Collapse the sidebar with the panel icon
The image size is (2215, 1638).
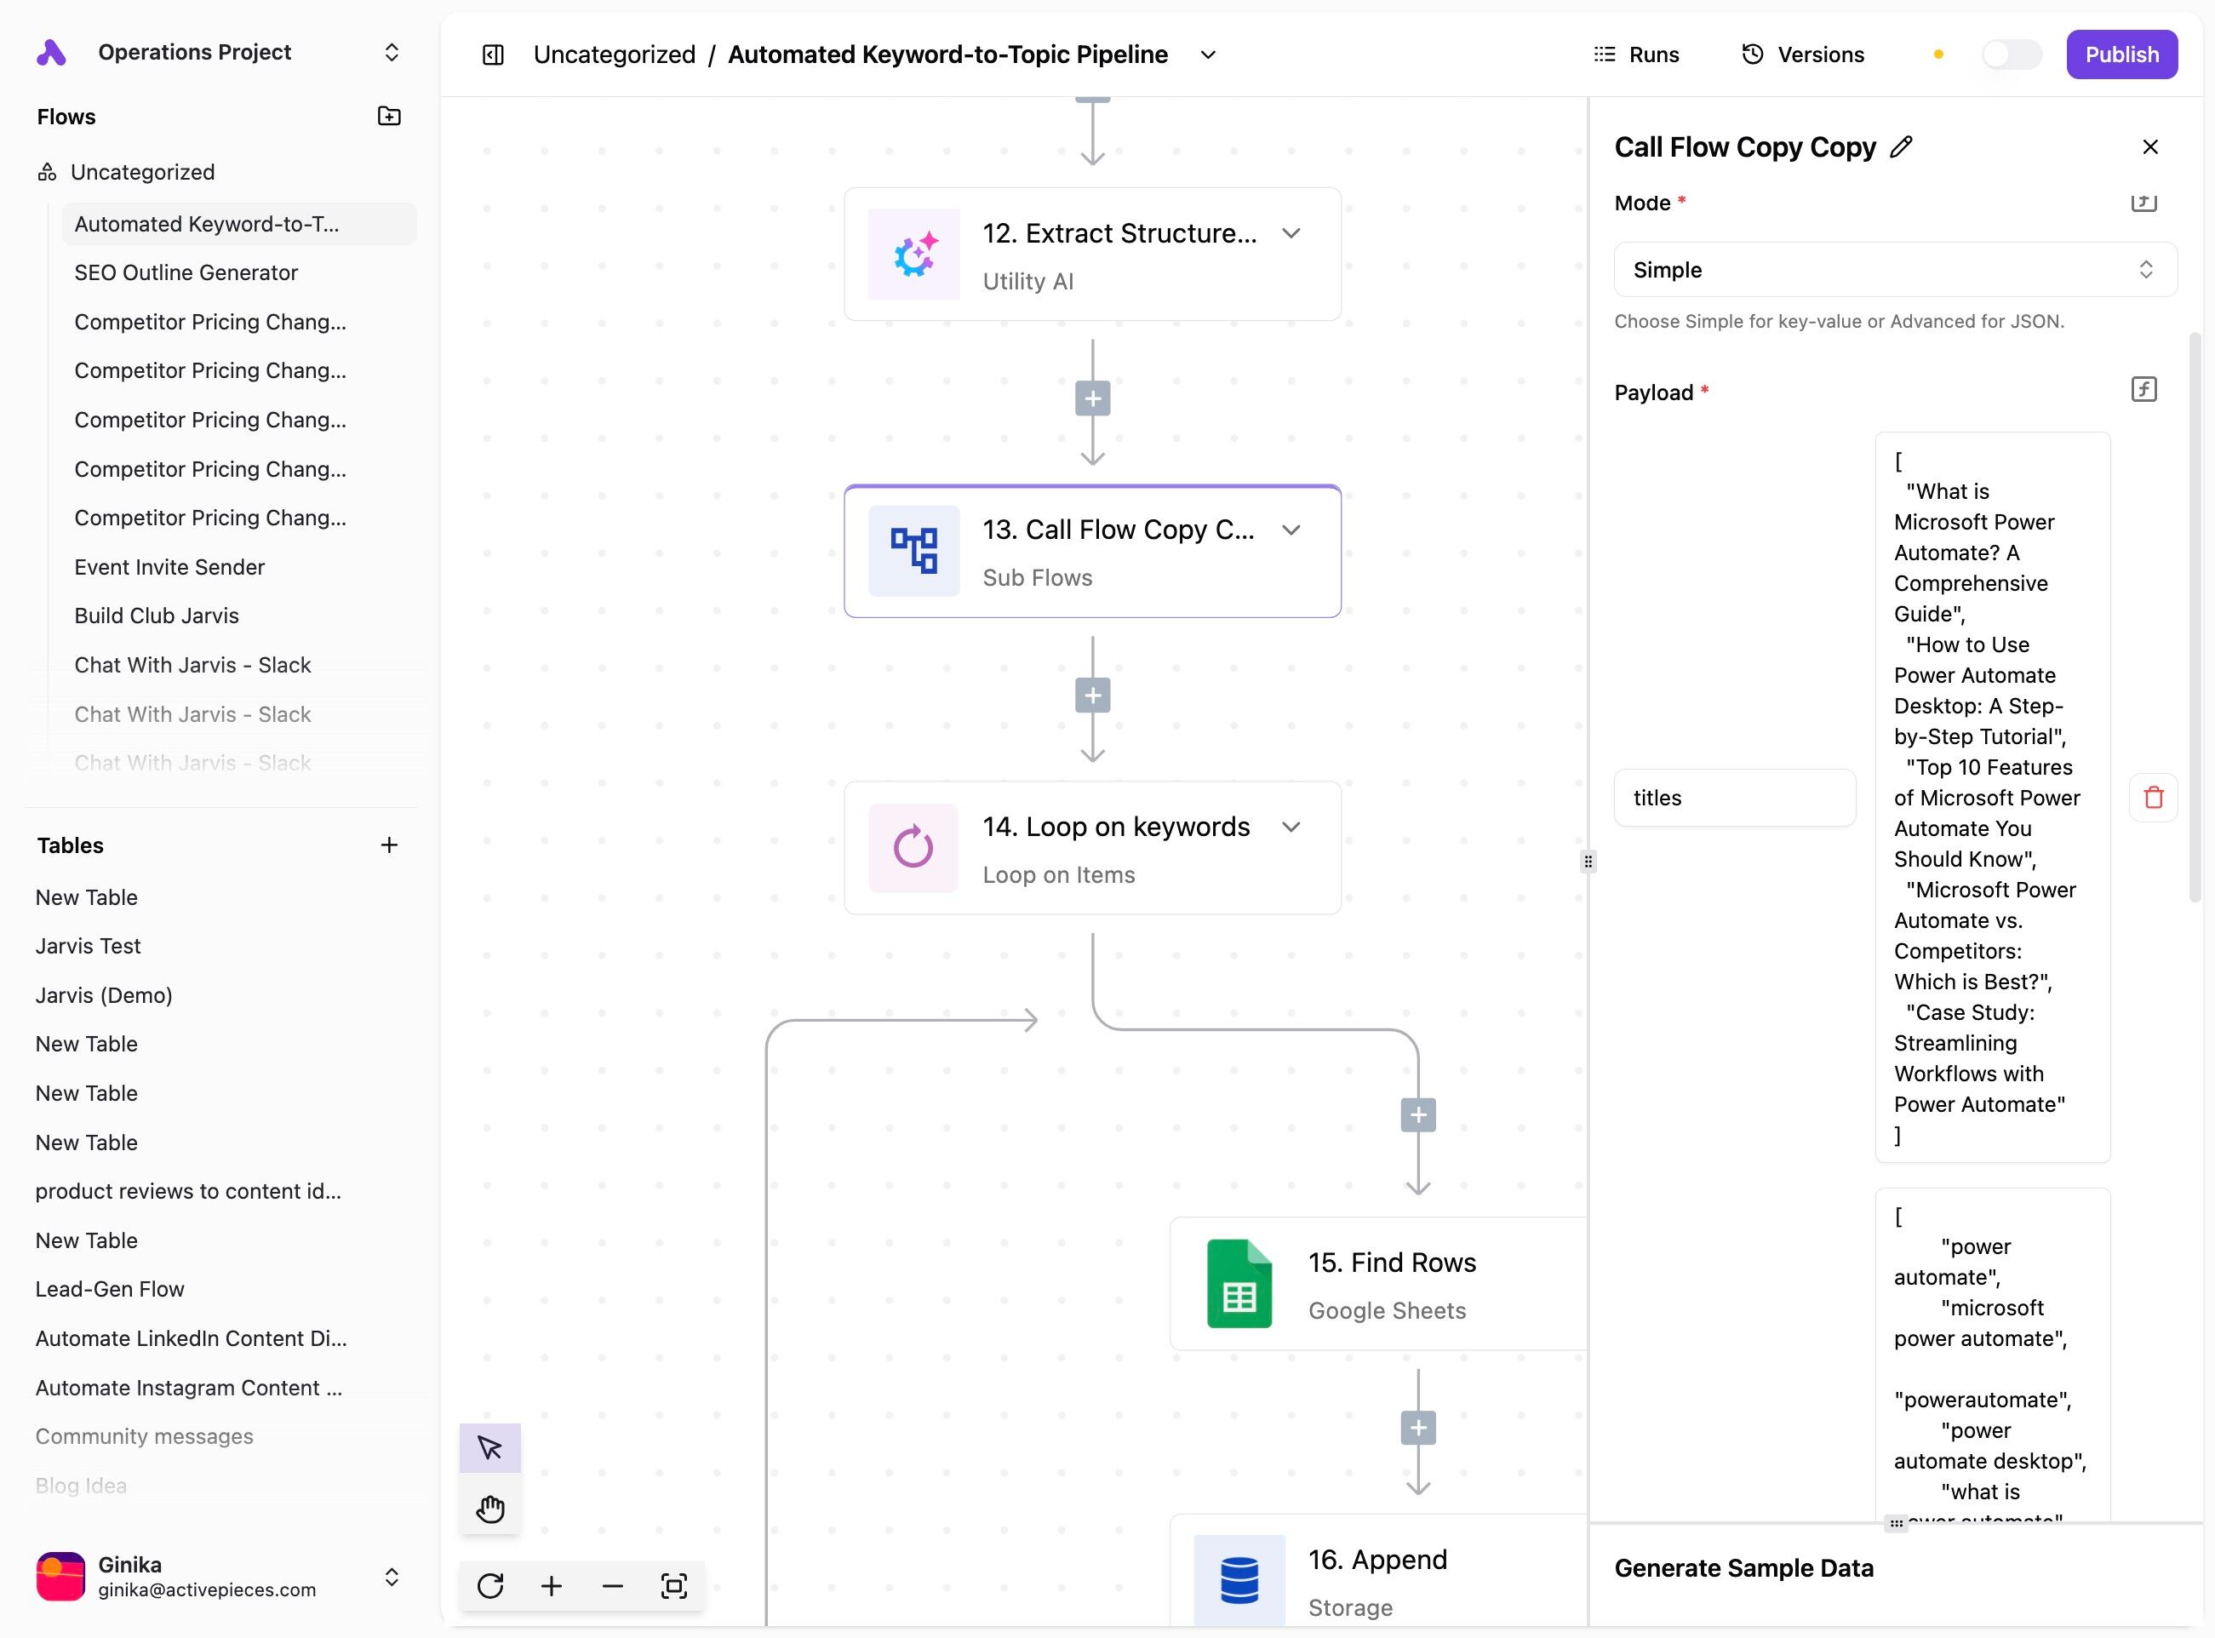pyautogui.click(x=493, y=54)
